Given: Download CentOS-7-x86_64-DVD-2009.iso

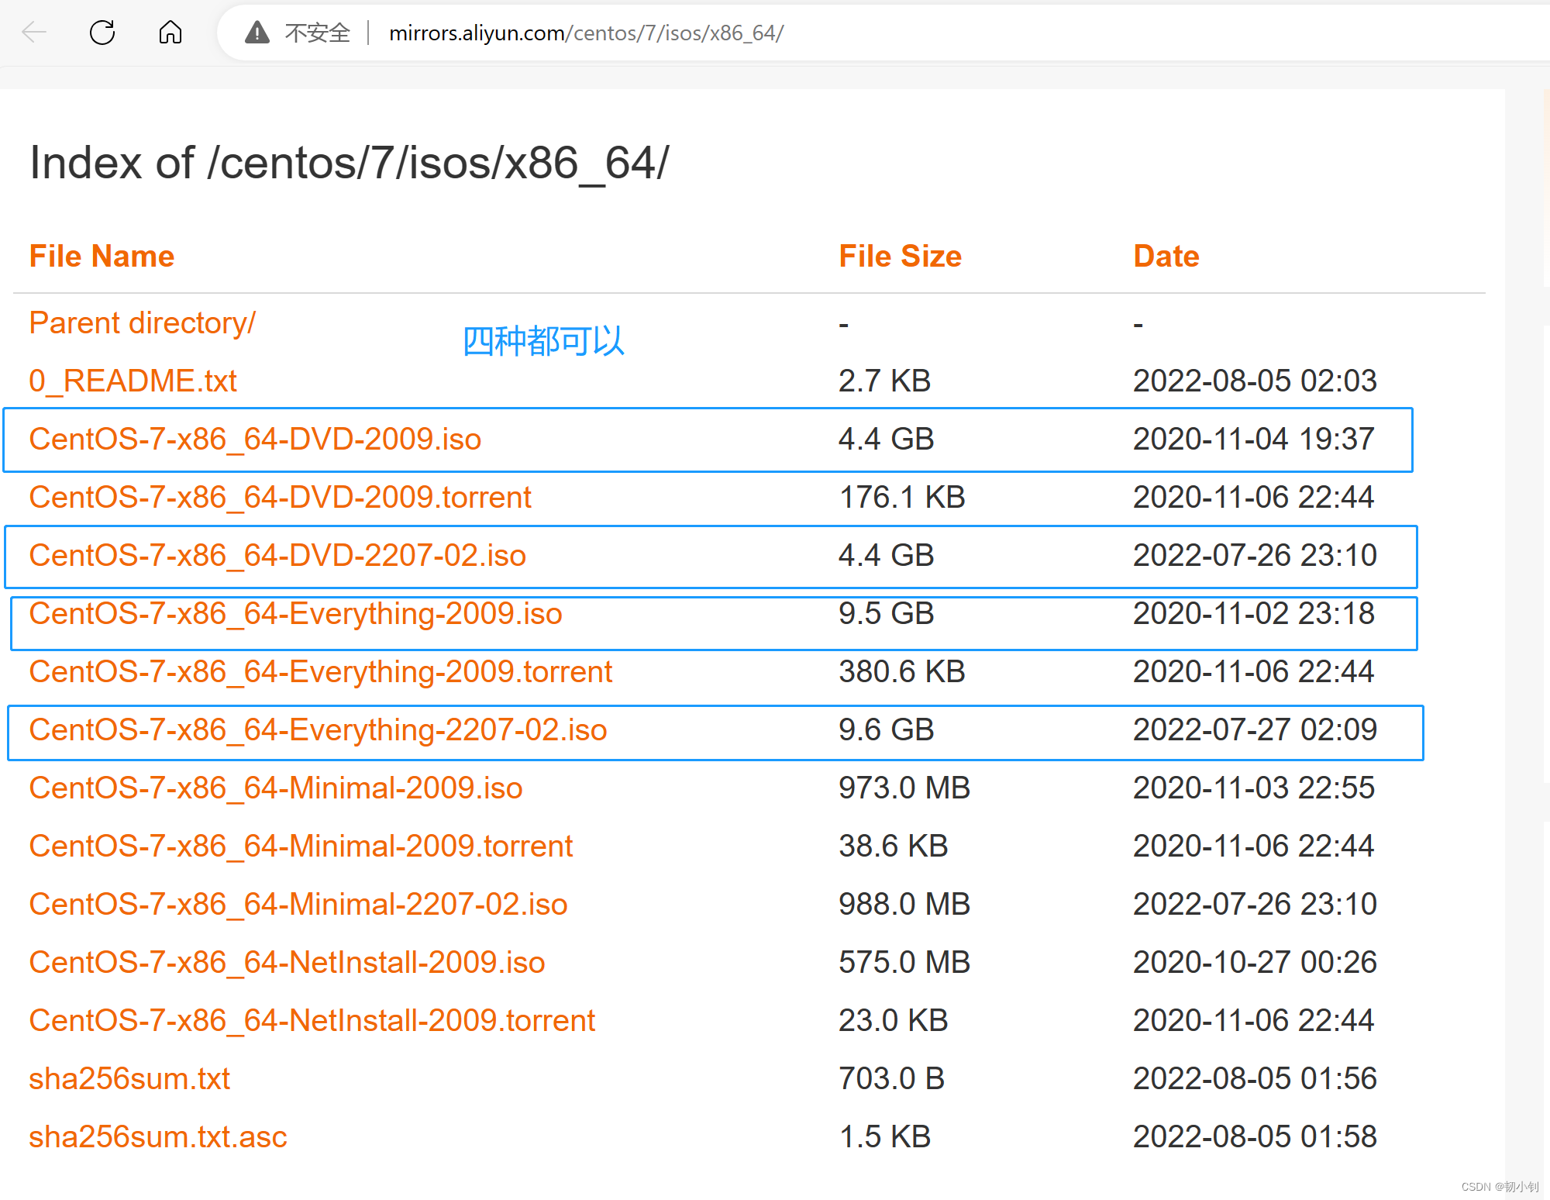Looking at the screenshot, I should 255,439.
